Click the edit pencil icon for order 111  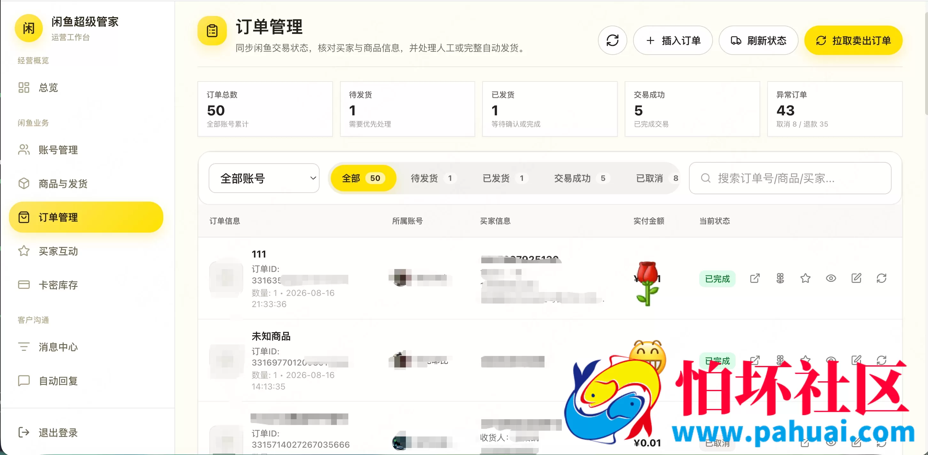[856, 279]
